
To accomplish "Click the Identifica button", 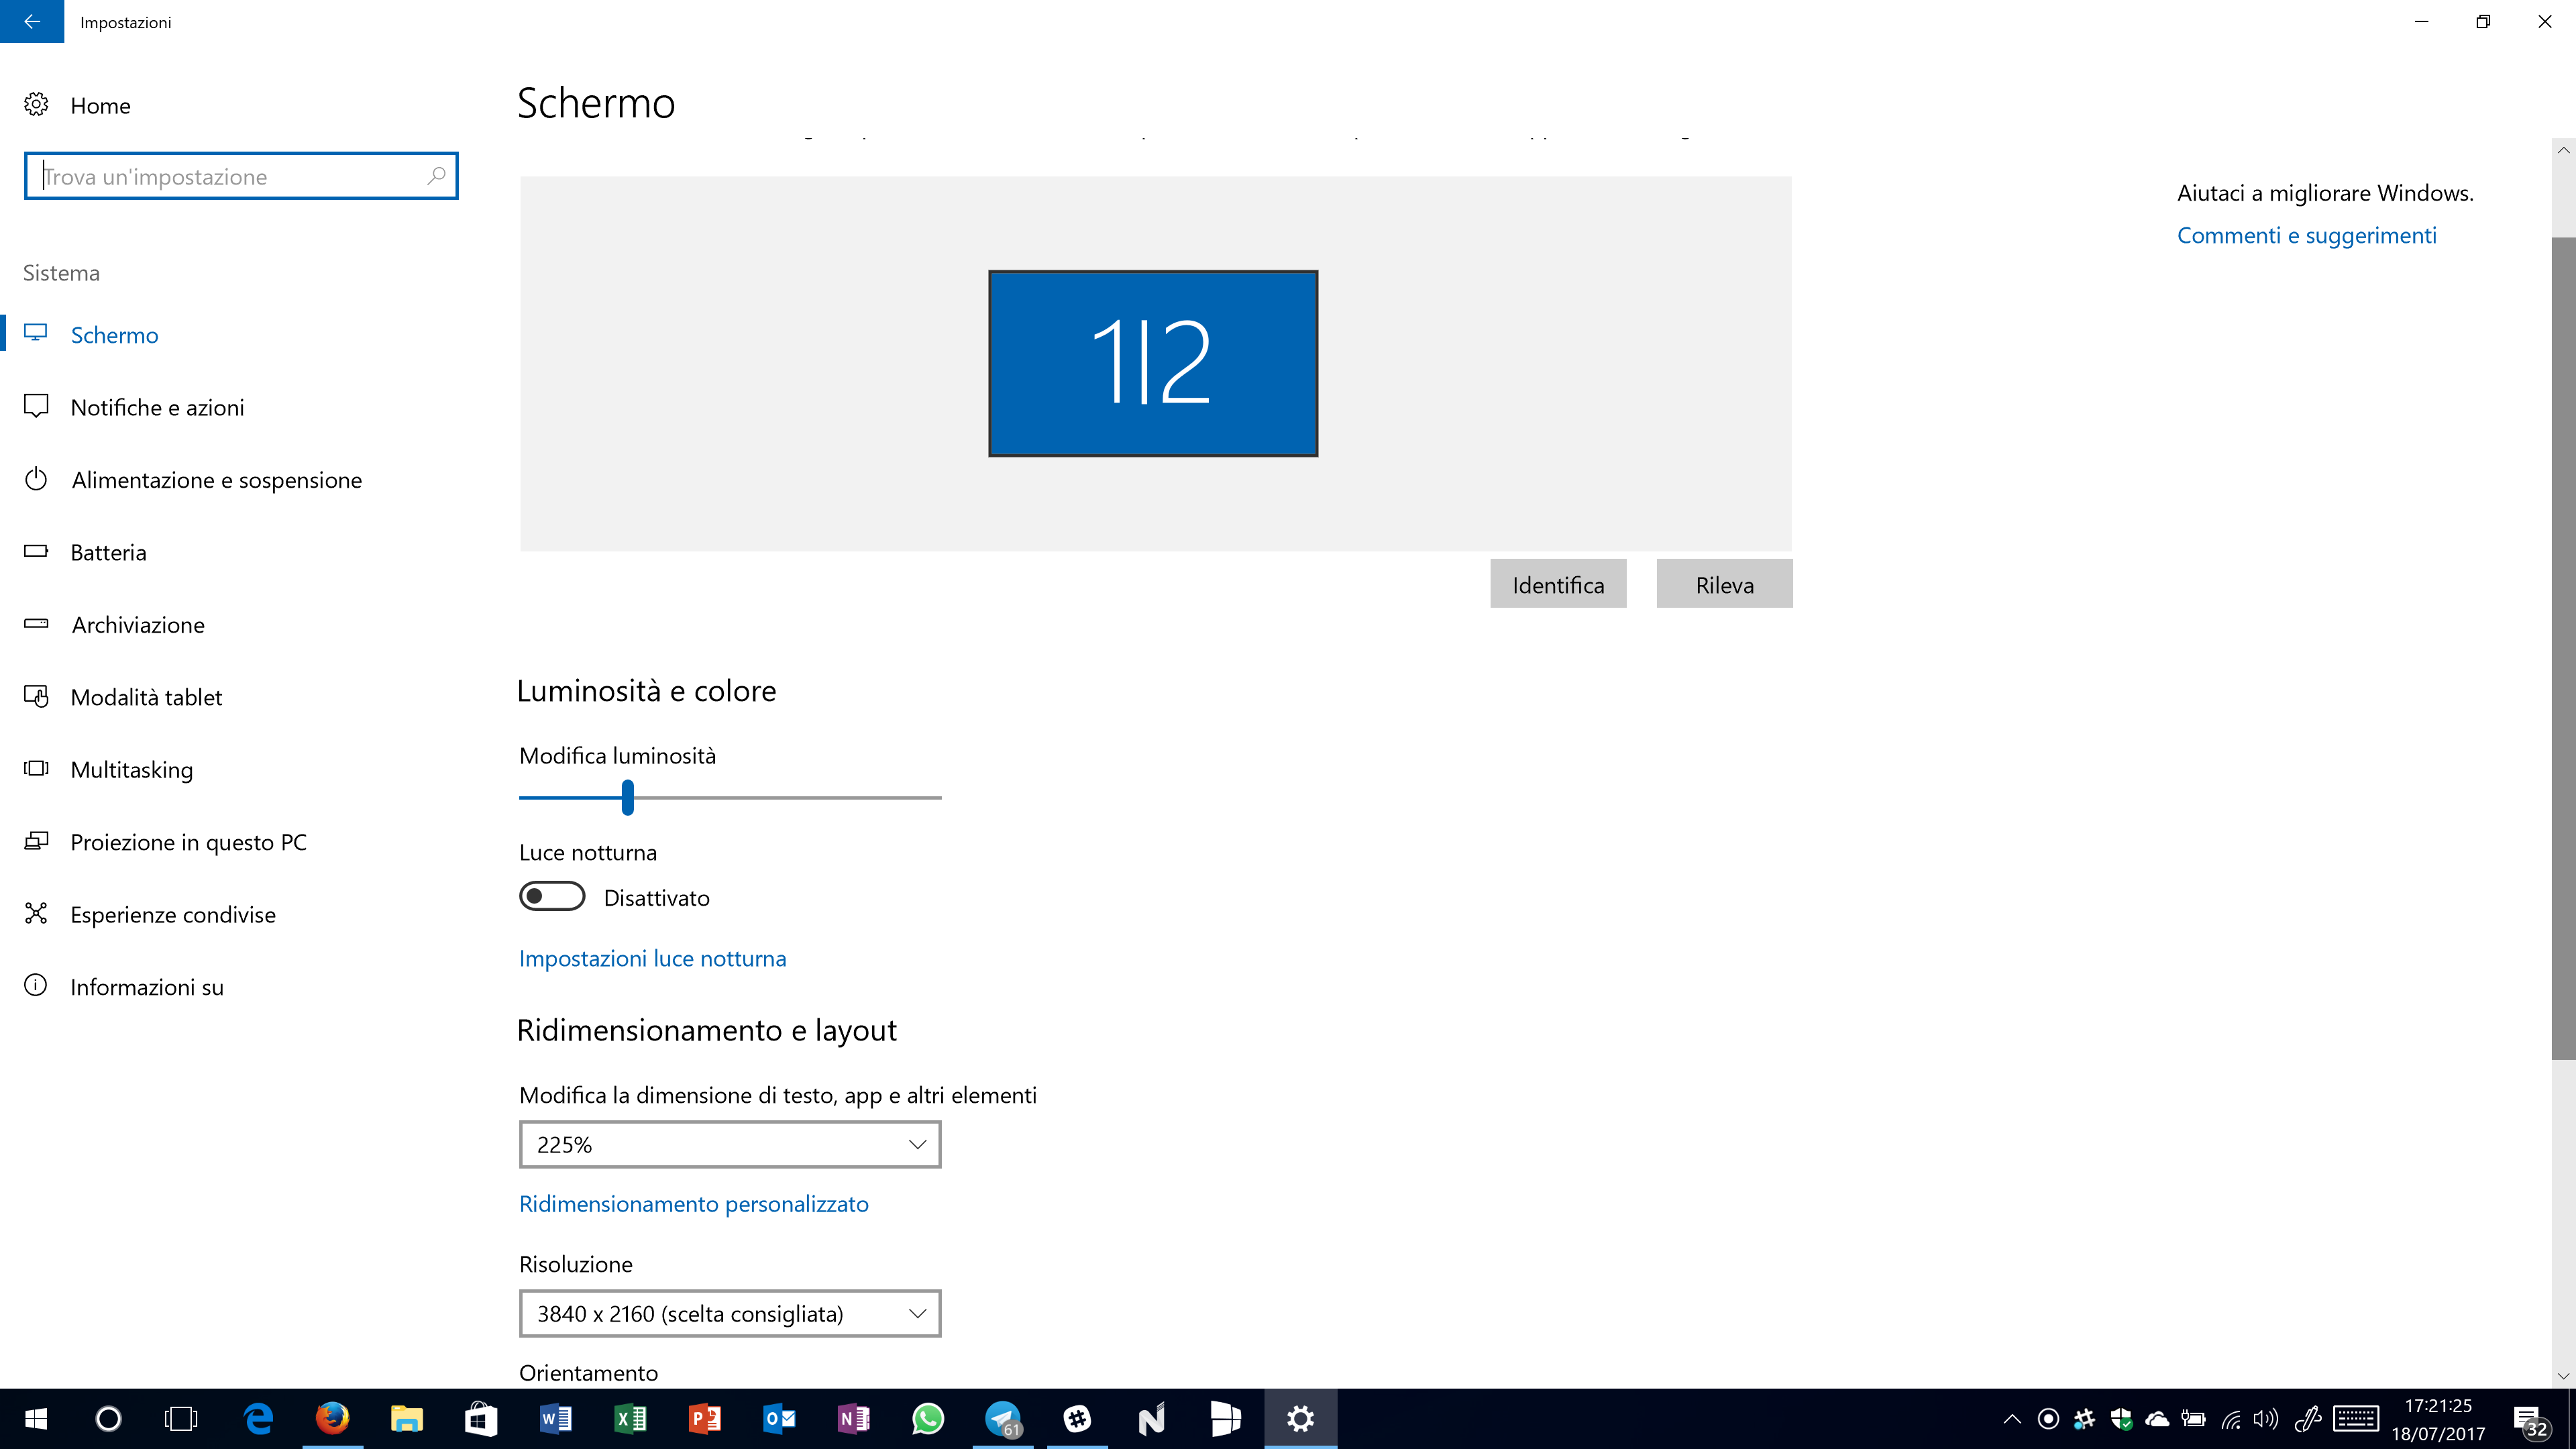I will (x=1558, y=584).
